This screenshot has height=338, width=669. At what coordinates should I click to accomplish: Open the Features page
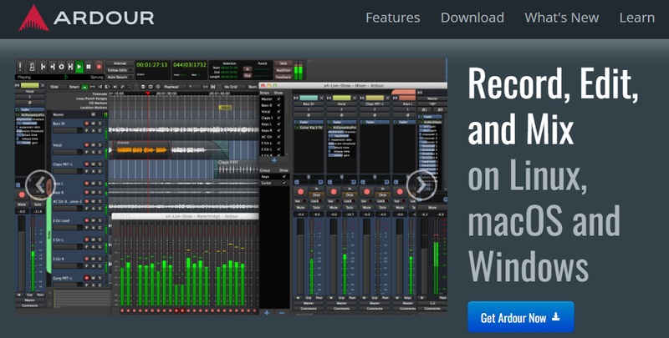click(x=392, y=18)
